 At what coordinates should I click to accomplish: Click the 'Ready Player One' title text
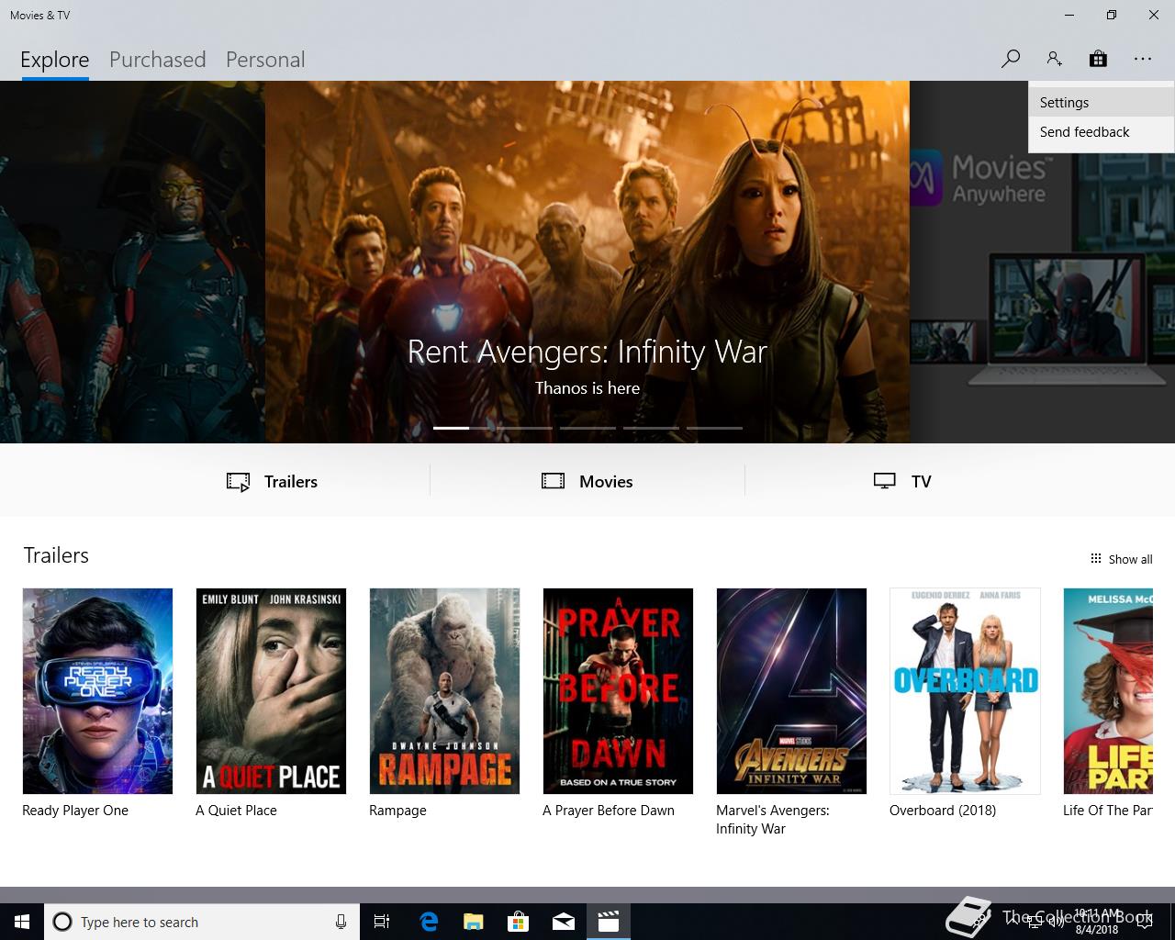pyautogui.click(x=75, y=811)
